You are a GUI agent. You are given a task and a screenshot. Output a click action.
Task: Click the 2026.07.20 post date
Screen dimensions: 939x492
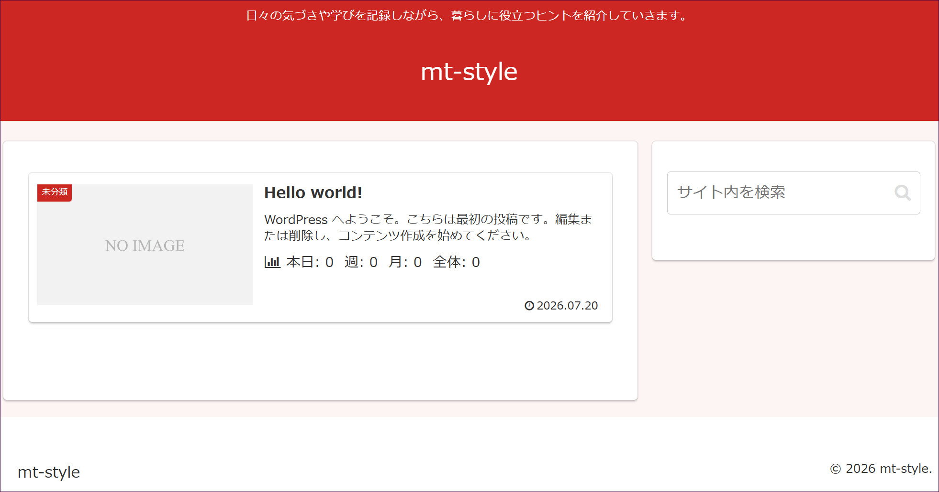567,306
